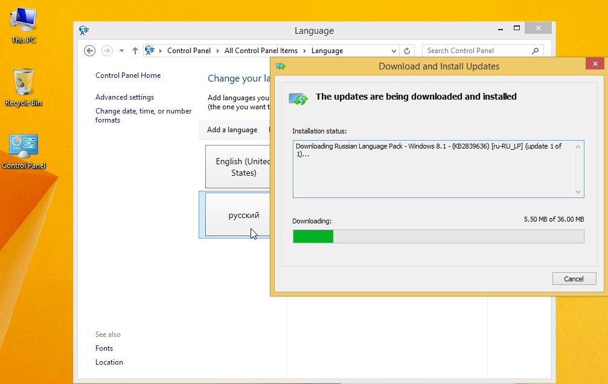This screenshot has height=384, width=608.
Task: Select the Language breadcrumb
Action: pos(327,51)
